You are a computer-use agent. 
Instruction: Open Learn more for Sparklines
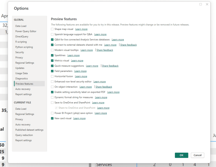[x=73, y=55]
